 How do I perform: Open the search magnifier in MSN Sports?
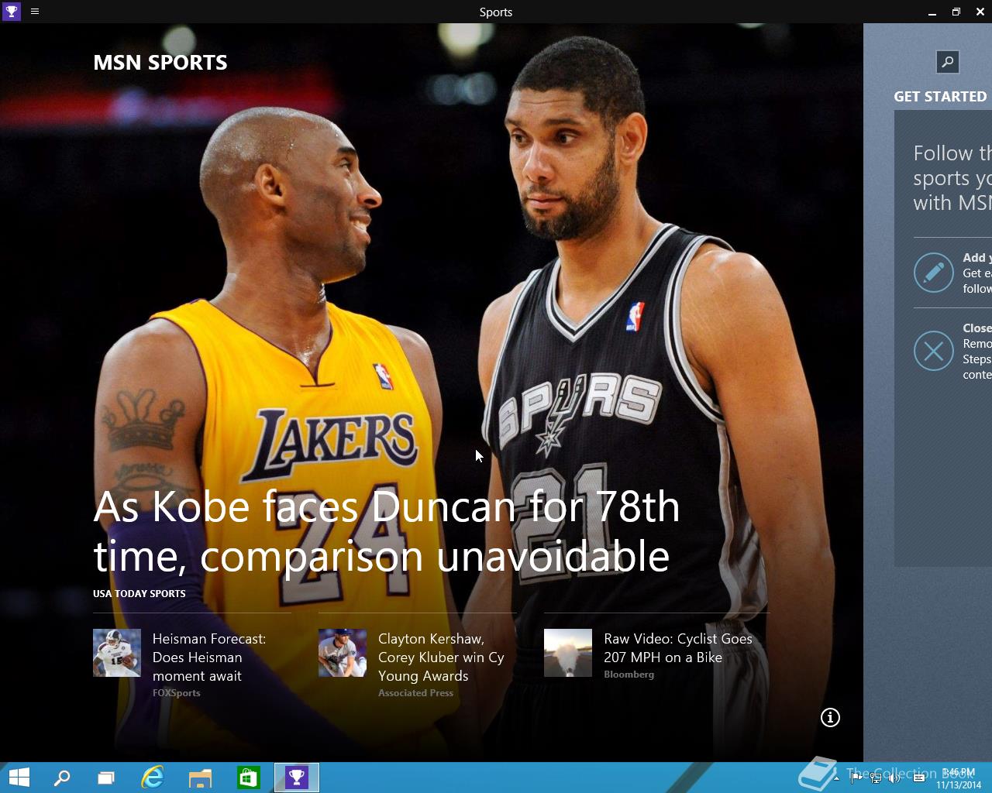(947, 62)
